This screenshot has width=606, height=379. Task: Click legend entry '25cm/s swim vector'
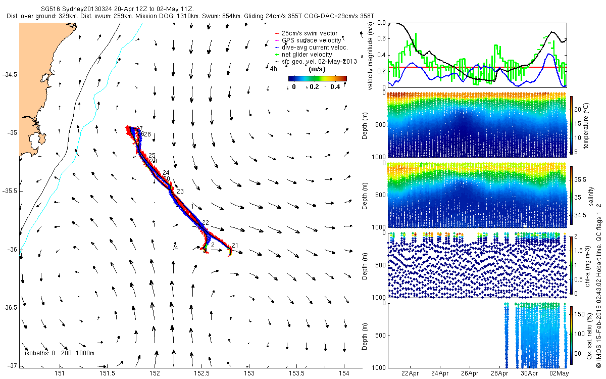click(x=310, y=33)
